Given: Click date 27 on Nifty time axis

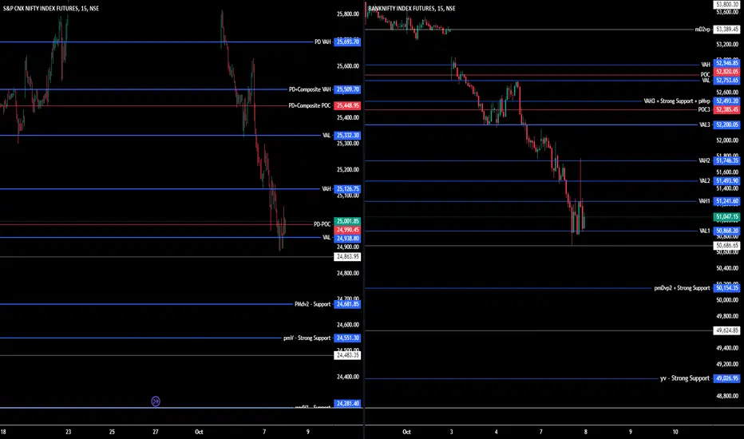Looking at the screenshot, I should point(156,432).
